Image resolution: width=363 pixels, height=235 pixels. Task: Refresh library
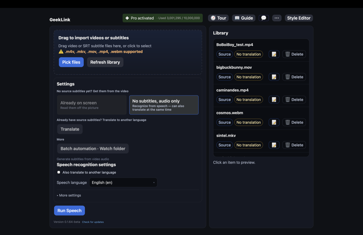pyautogui.click(x=105, y=62)
